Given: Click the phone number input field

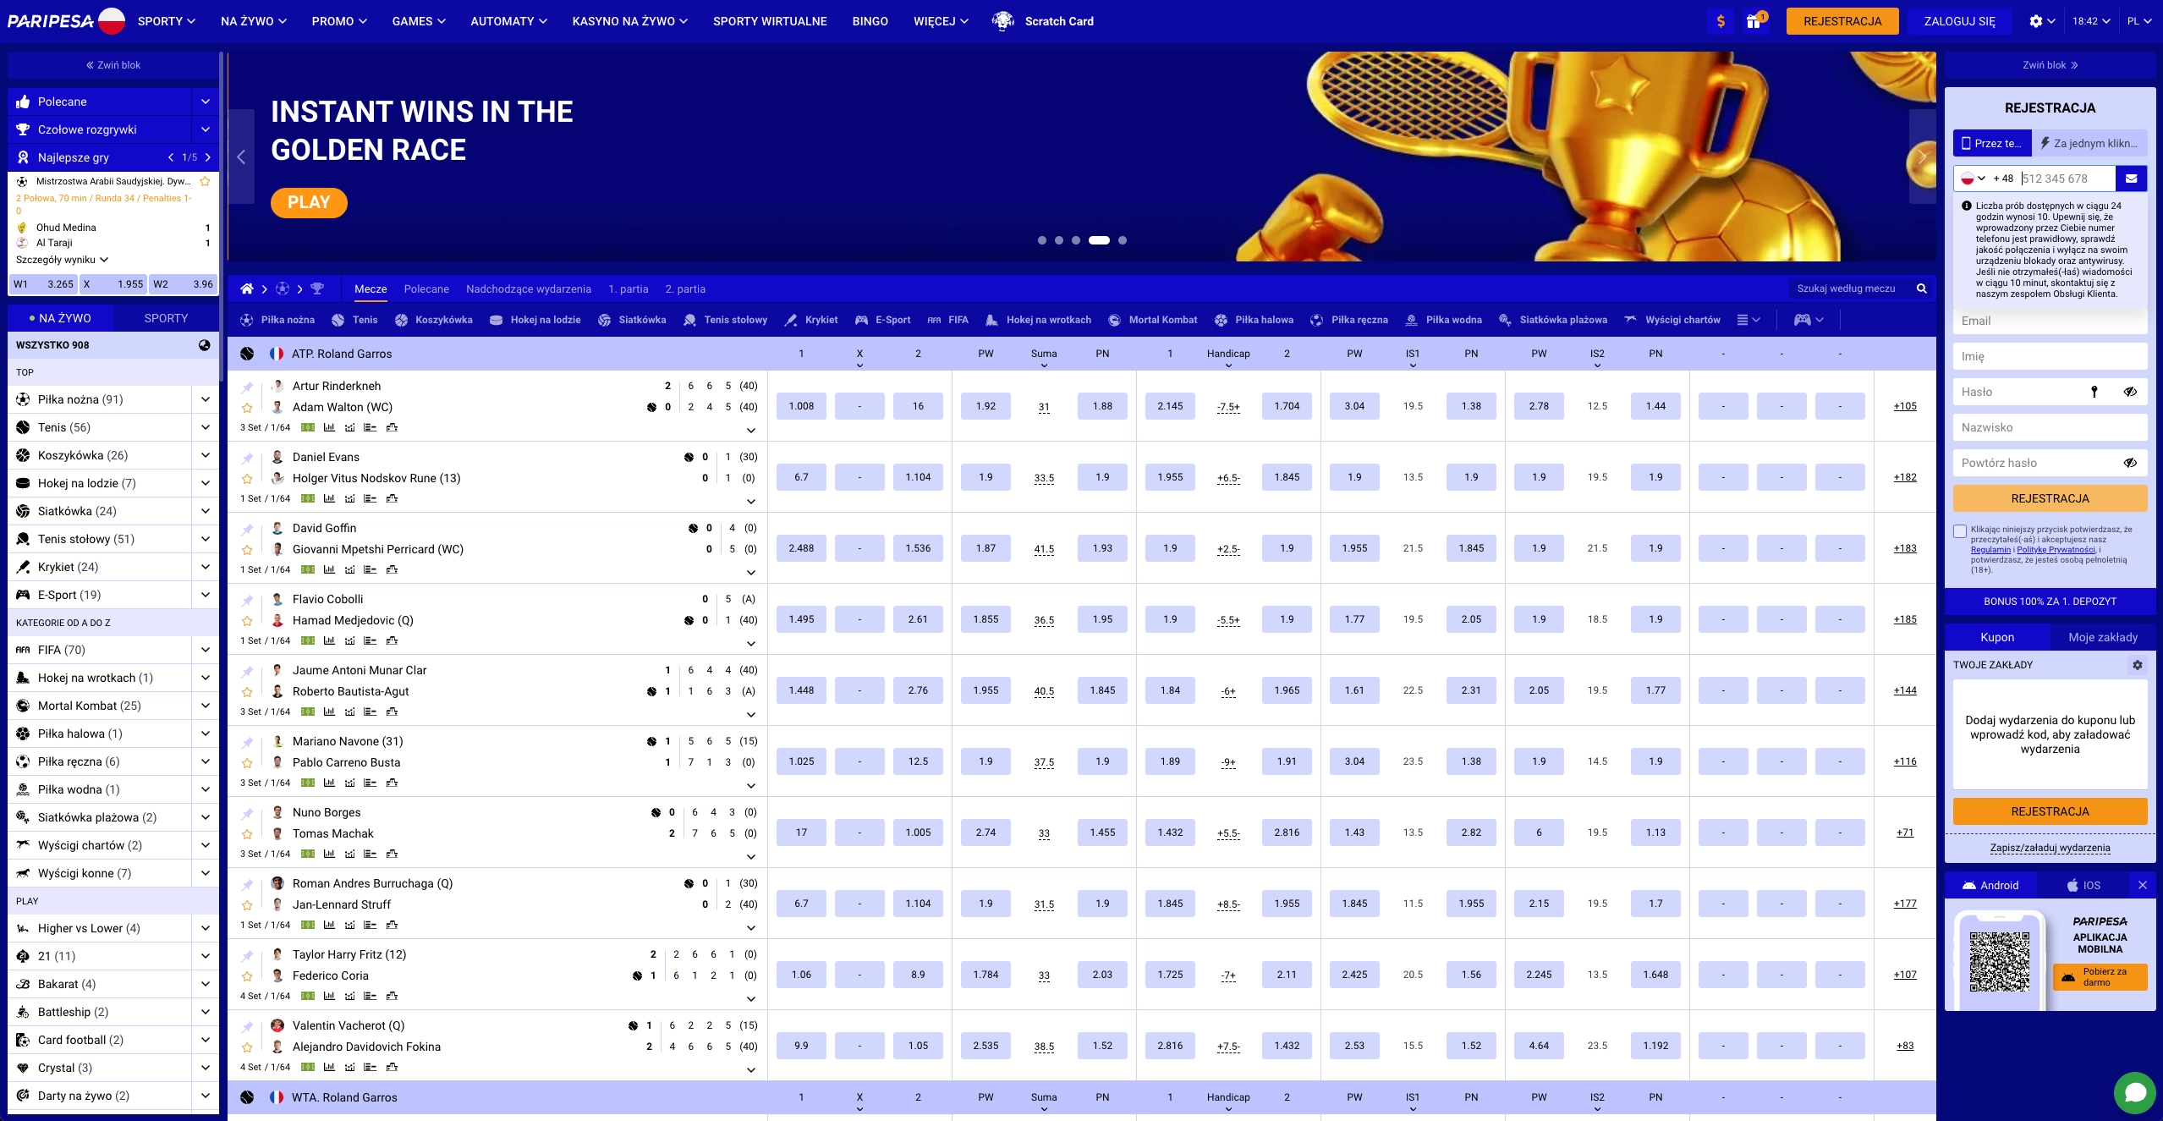Looking at the screenshot, I should 2066,179.
